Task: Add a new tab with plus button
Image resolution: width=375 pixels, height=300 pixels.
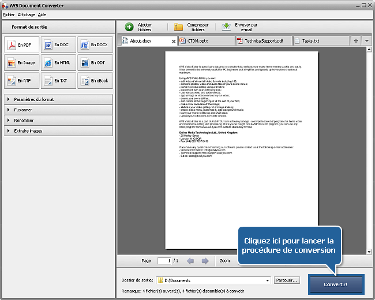Action: (x=356, y=40)
